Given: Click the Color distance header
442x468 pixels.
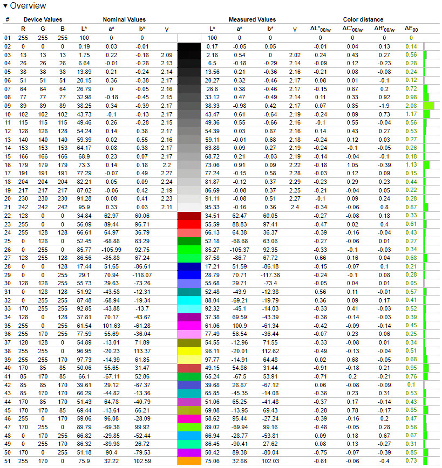Looking at the screenshot, I should point(363,19).
